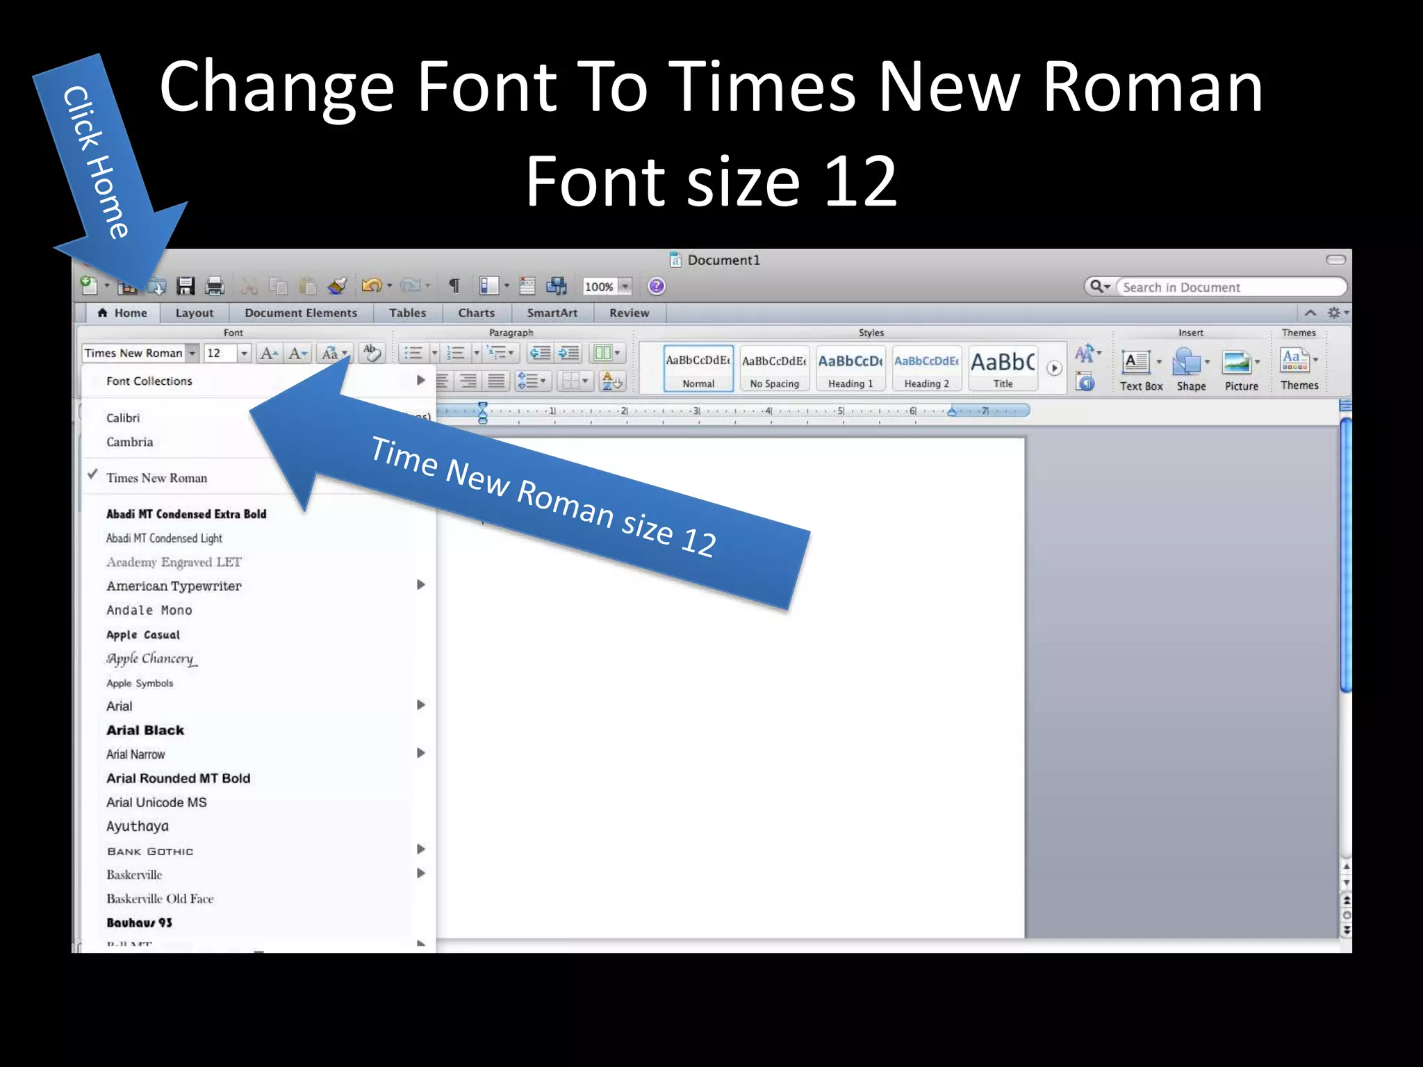This screenshot has width=1423, height=1067.
Task: Click the vertical scrollbar thumb
Action: 1346,554
